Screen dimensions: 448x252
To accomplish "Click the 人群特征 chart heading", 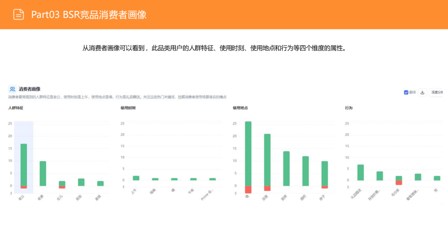I will coord(16,108).
